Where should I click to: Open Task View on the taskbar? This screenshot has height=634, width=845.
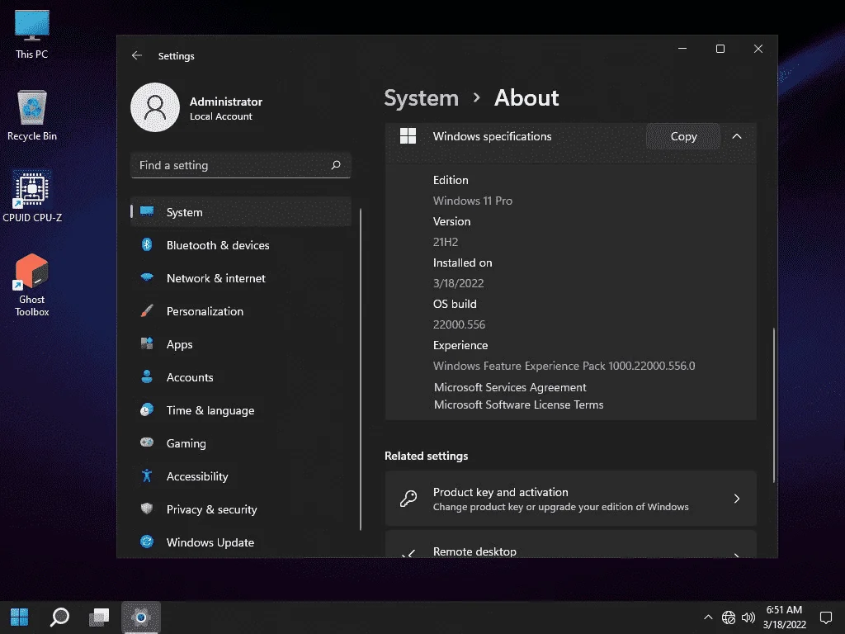pyautogui.click(x=99, y=617)
